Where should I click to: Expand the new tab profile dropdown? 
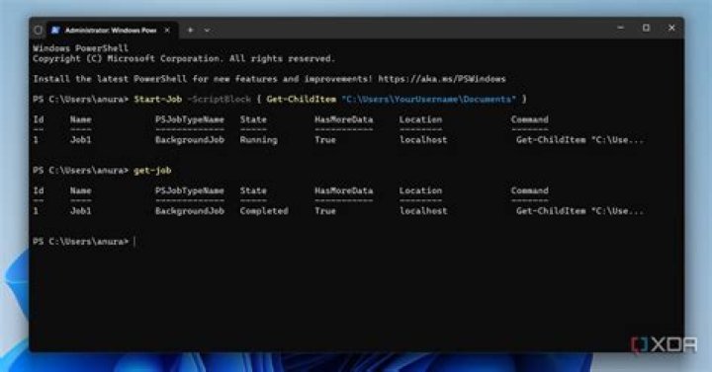[x=207, y=30]
